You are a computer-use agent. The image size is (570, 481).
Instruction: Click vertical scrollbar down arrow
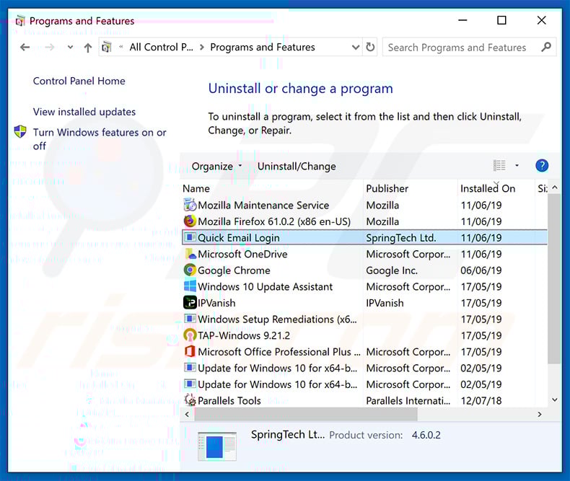(x=554, y=400)
